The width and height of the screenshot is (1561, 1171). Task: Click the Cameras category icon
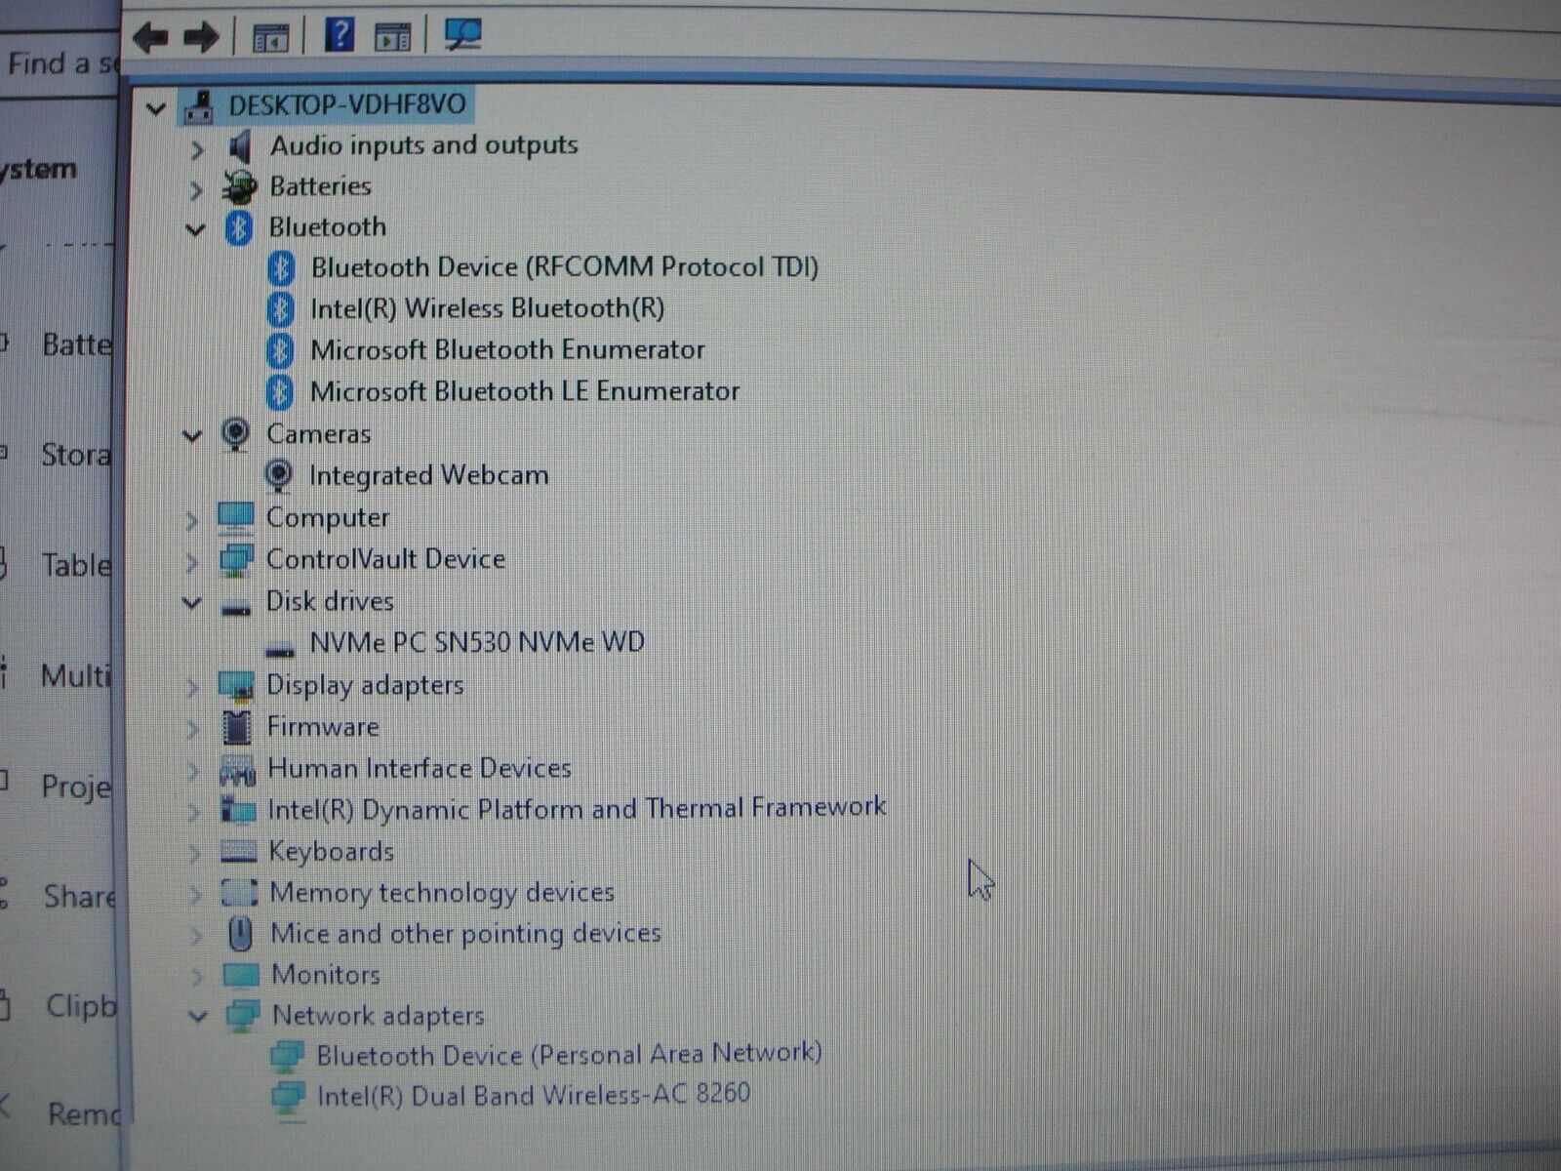pos(235,434)
